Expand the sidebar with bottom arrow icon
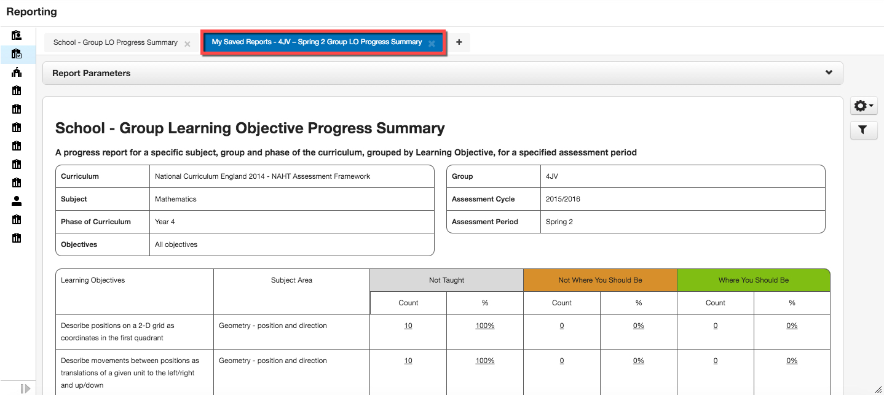This screenshot has height=395, width=884. (25, 388)
